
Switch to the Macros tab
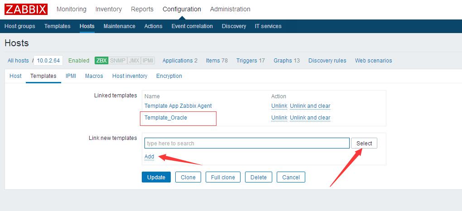tap(94, 76)
